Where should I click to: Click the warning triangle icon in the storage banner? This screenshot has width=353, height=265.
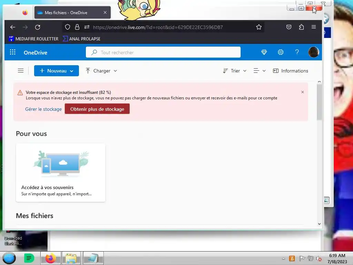tap(20, 92)
